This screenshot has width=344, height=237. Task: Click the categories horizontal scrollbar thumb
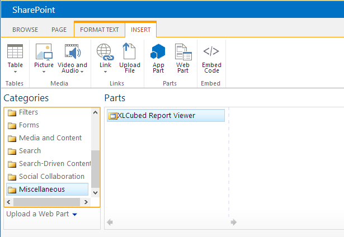47,202
